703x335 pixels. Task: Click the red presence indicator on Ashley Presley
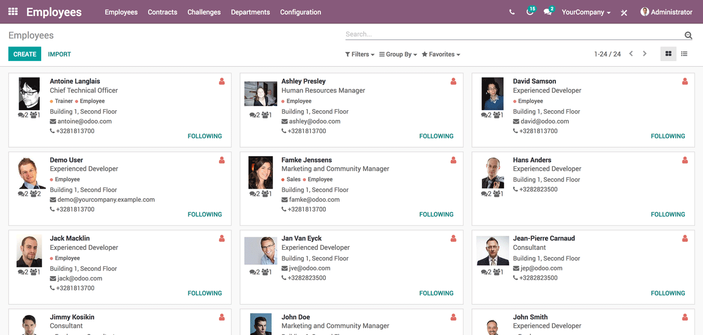(453, 82)
